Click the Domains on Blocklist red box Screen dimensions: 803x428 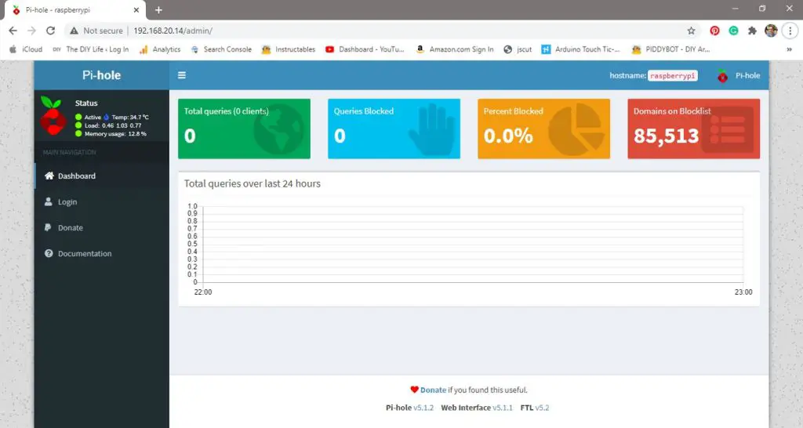tap(693, 129)
